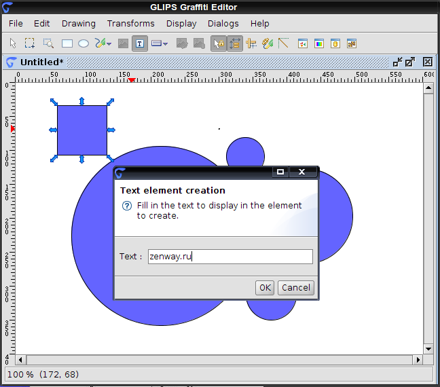Open the yellow cylinder resource dialog icon

335,43
